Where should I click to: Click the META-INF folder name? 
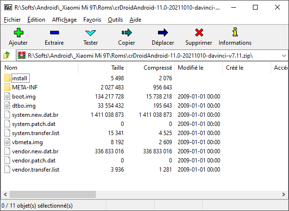25,87
